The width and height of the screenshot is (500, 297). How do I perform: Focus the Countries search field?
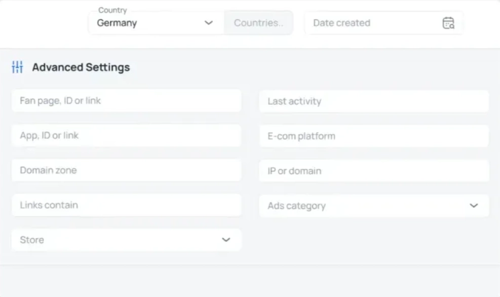(258, 23)
